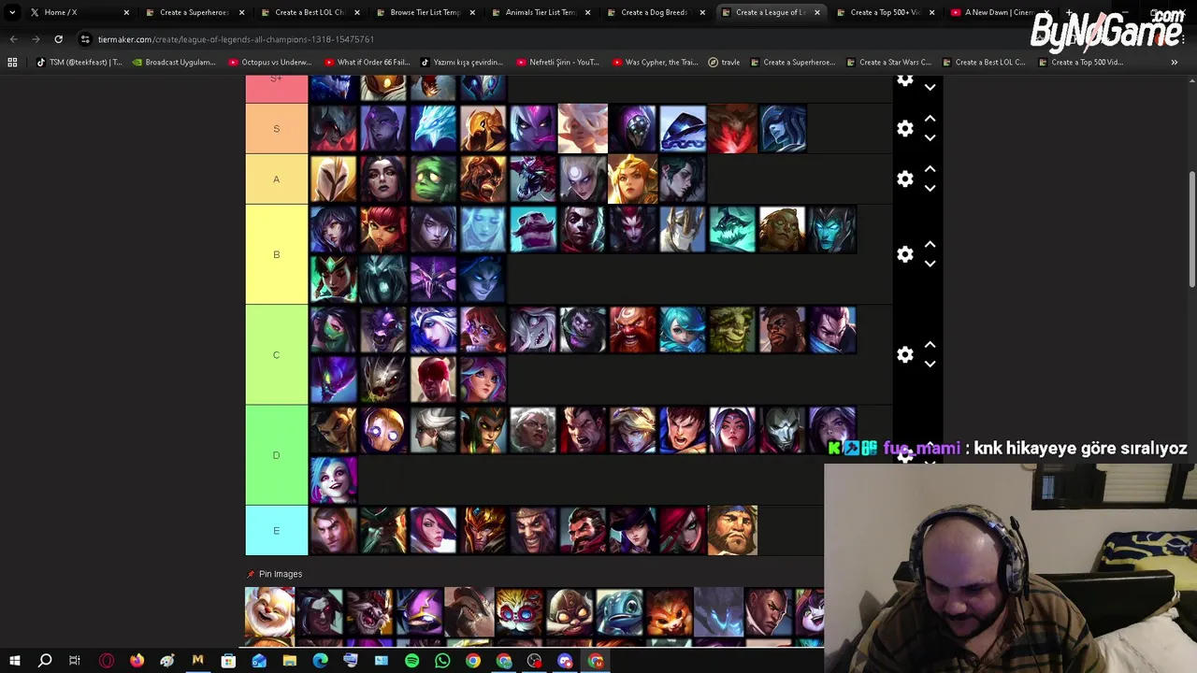This screenshot has height=673, width=1197.
Task: Select the Jinx champion in D tier
Action: tap(334, 480)
